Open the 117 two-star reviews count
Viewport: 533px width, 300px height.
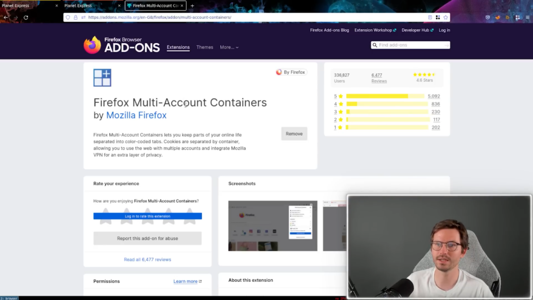point(437,119)
